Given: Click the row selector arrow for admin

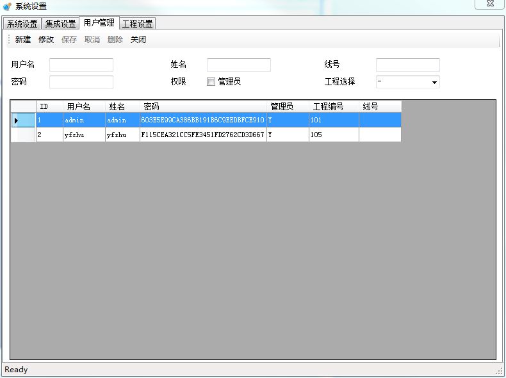Looking at the screenshot, I should point(17,120).
